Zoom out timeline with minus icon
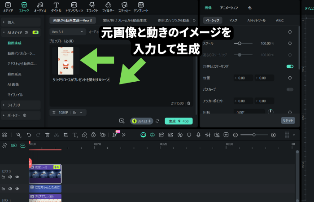 [235, 135]
